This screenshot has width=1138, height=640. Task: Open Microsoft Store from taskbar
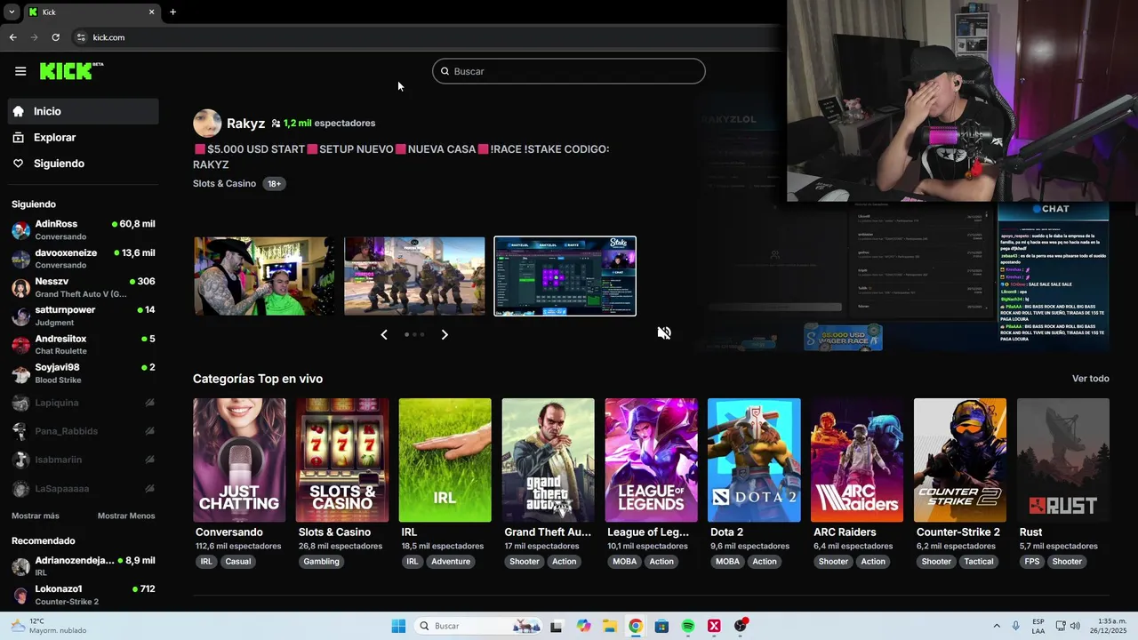[x=661, y=626]
